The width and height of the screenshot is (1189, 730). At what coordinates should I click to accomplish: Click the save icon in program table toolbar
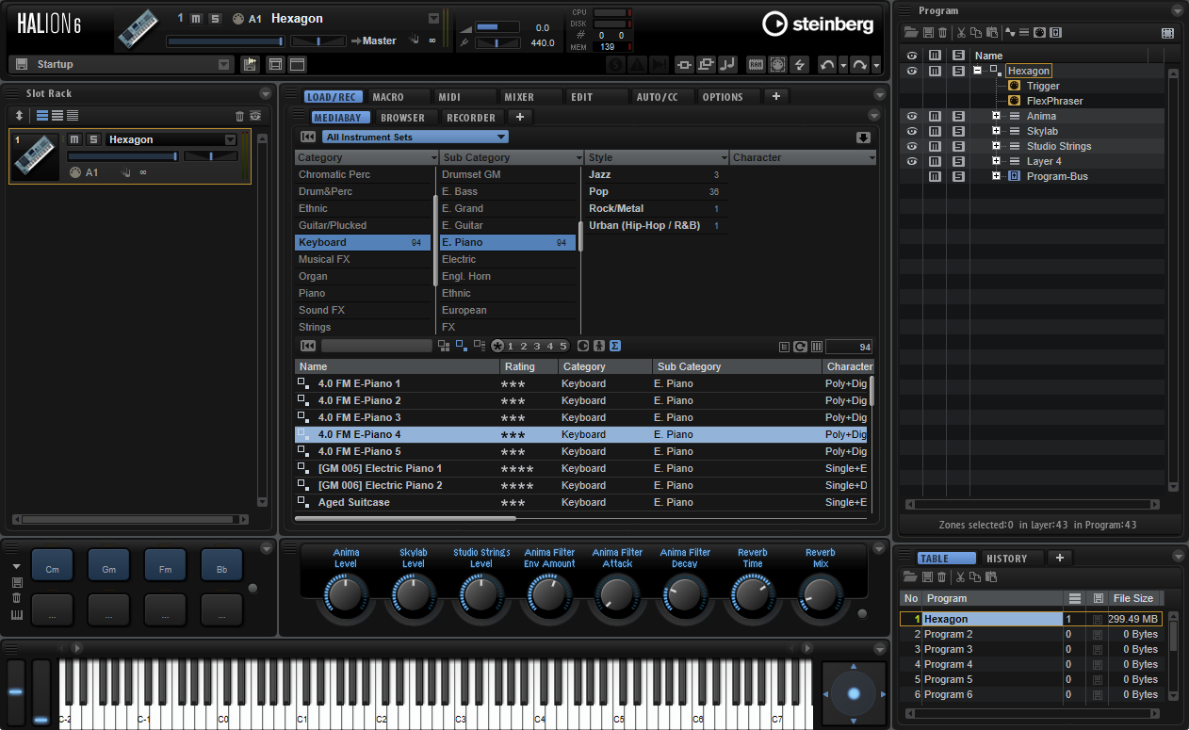point(926,576)
